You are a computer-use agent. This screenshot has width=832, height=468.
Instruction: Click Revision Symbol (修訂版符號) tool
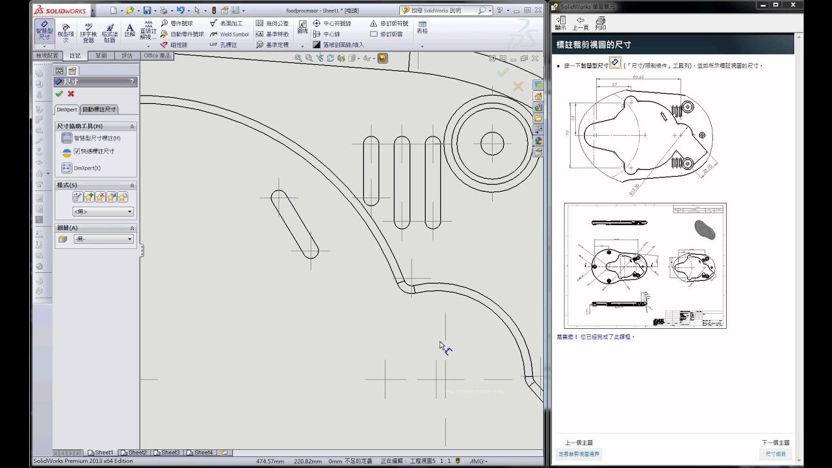389,23
